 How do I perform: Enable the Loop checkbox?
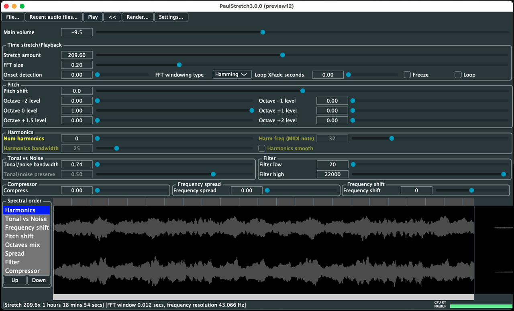pos(458,75)
